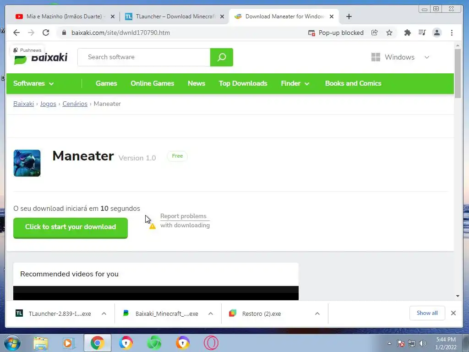This screenshot has width=469, height=352.
Task: Click the Action Center flag tray icon
Action: tap(401, 343)
